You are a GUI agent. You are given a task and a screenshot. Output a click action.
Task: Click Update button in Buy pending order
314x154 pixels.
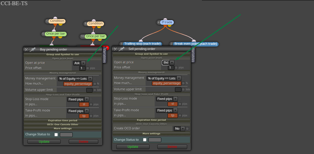click(x=44, y=142)
